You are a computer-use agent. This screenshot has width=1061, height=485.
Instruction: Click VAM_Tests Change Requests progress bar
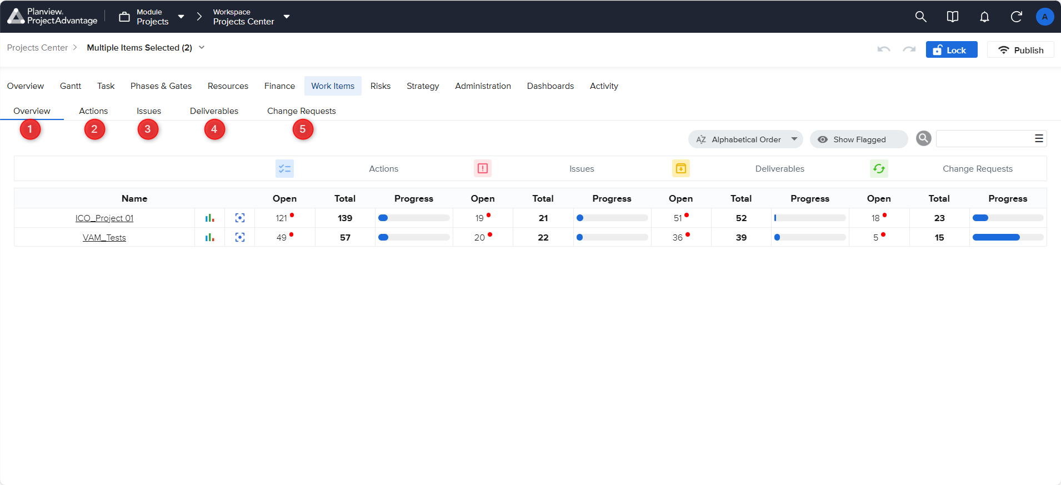[x=1007, y=238]
